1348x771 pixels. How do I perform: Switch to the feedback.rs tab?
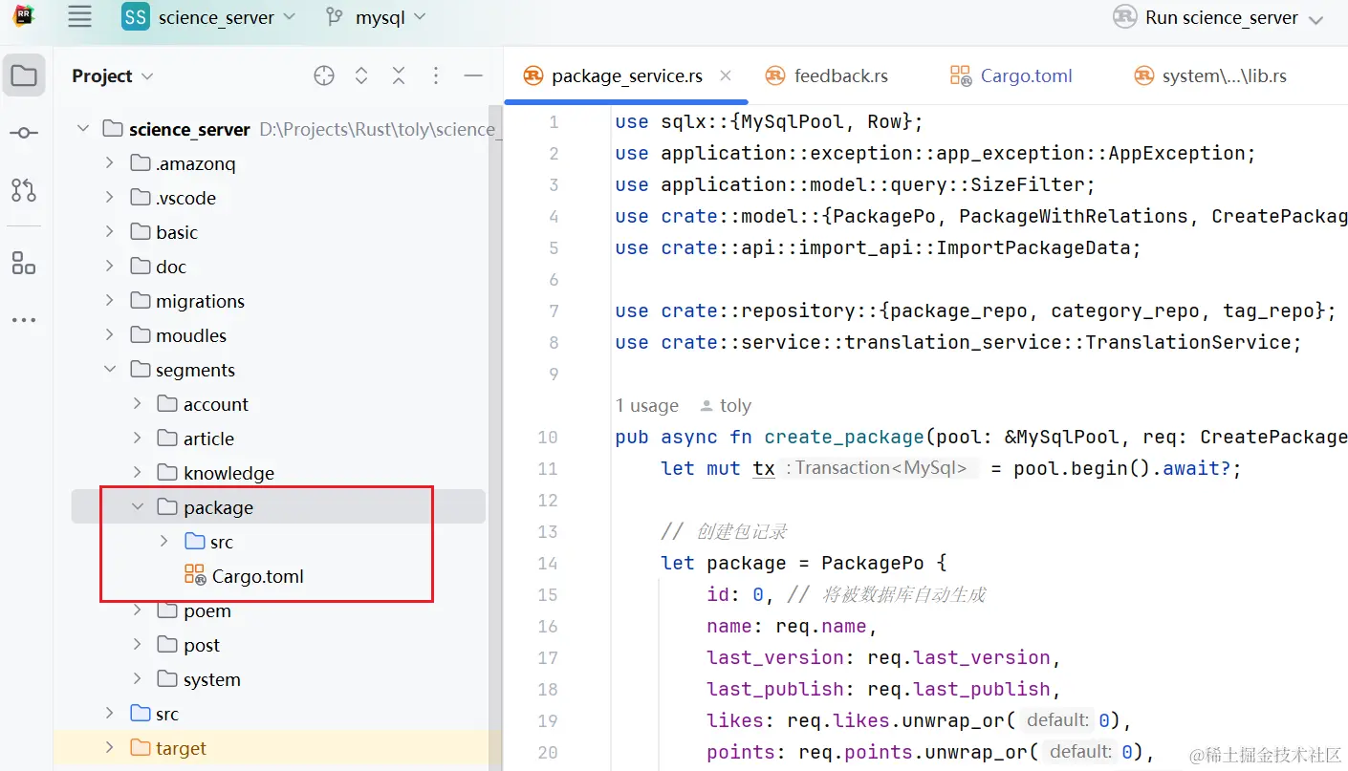click(x=828, y=75)
